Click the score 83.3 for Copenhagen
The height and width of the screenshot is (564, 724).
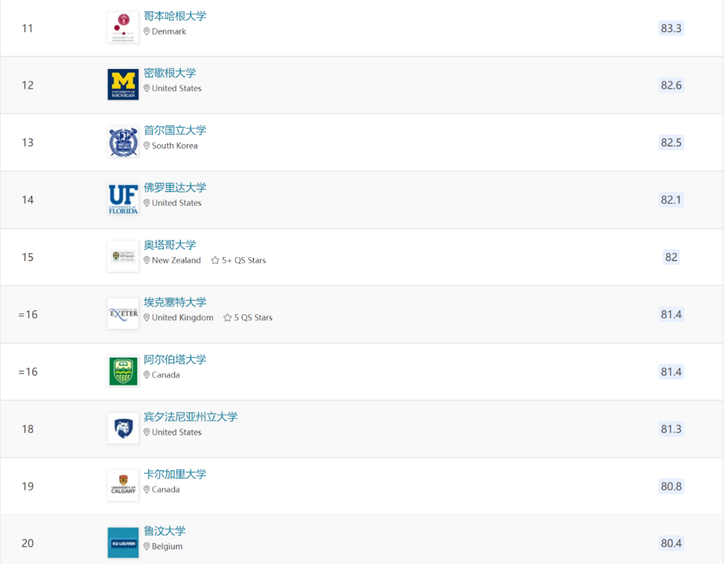click(671, 28)
